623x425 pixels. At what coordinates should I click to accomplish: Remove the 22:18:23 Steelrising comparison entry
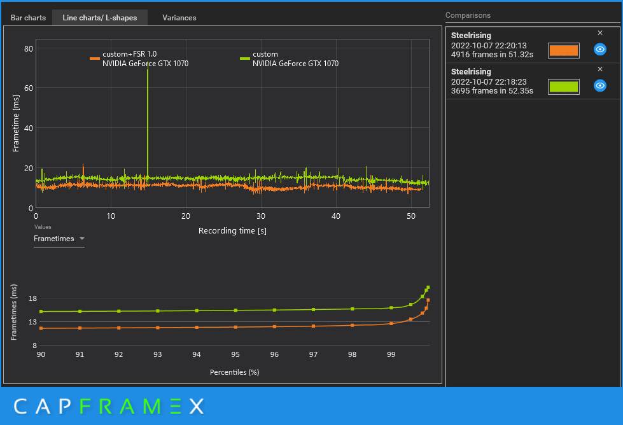click(x=600, y=69)
